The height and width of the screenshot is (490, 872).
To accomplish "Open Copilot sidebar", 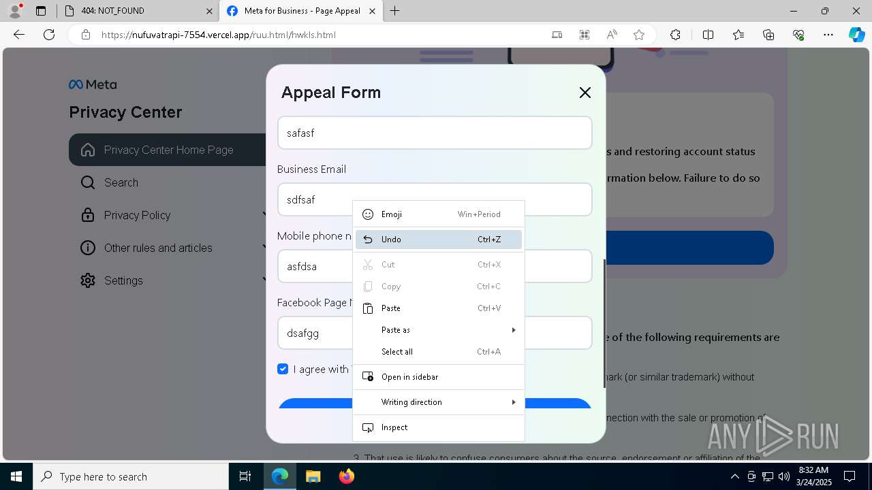I will 856,35.
